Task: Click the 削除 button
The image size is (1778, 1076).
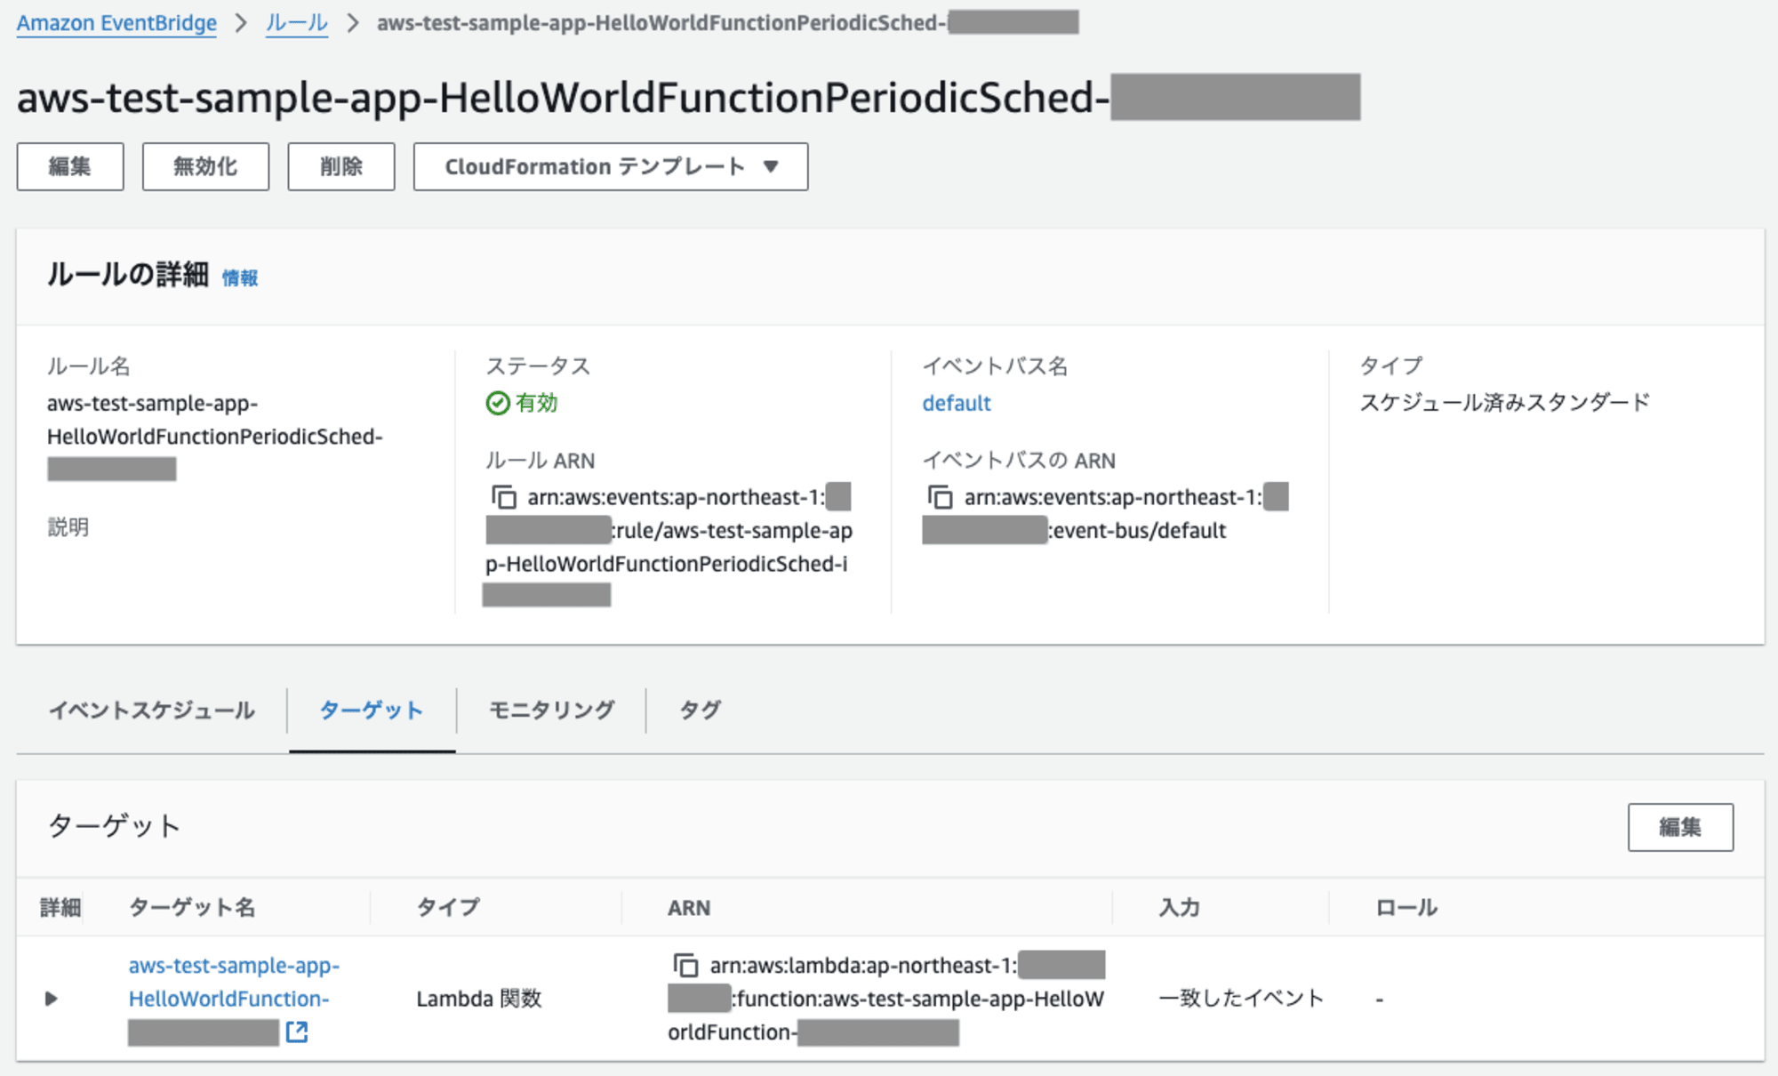Action: (x=341, y=166)
